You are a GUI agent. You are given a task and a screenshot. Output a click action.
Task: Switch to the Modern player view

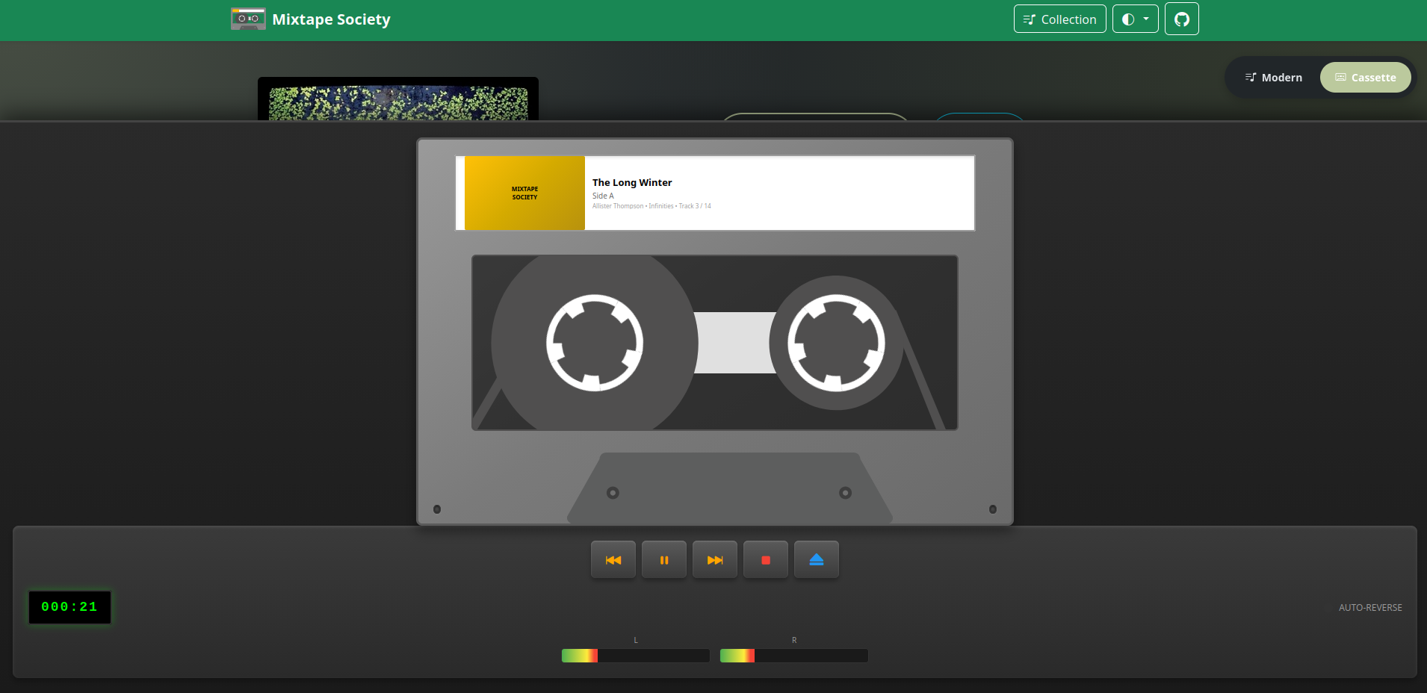pyautogui.click(x=1273, y=78)
